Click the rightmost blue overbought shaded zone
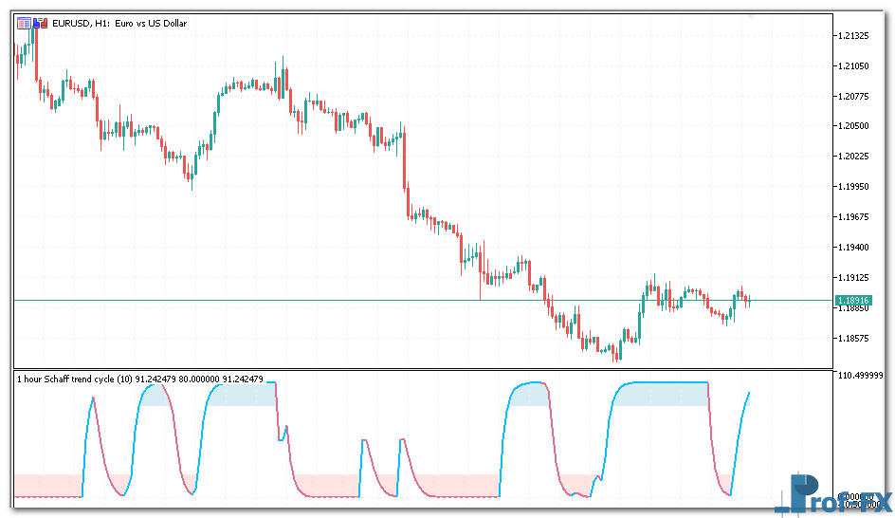This screenshot has width=895, height=518. click(x=664, y=394)
